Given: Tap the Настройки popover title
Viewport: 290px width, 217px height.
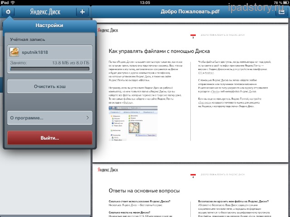Looking at the screenshot, I should coord(49,25).
